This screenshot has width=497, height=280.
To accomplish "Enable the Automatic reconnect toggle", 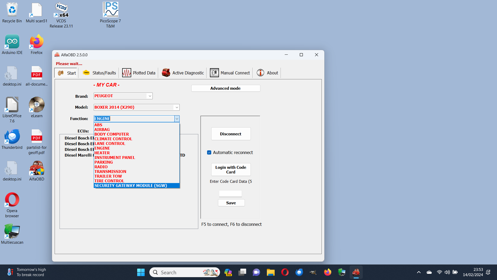I will [209, 152].
